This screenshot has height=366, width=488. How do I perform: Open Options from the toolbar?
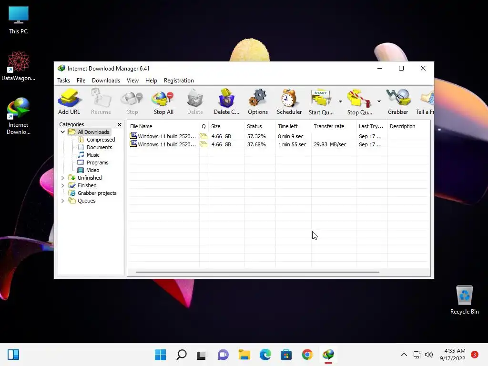[x=258, y=102]
